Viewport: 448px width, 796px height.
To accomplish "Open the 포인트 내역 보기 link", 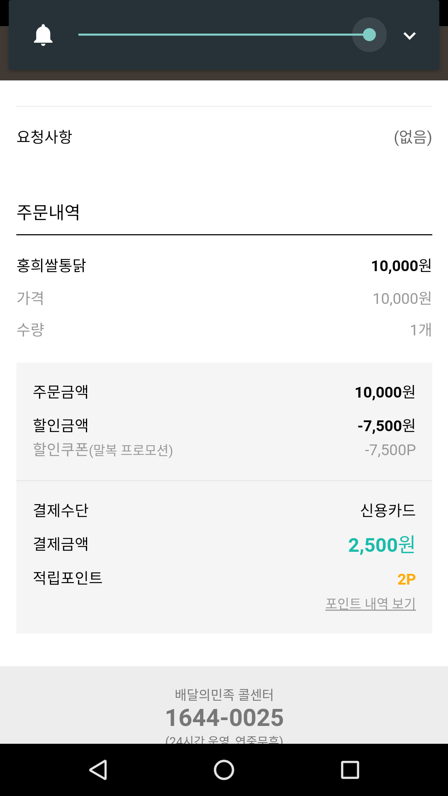I will 370,604.
